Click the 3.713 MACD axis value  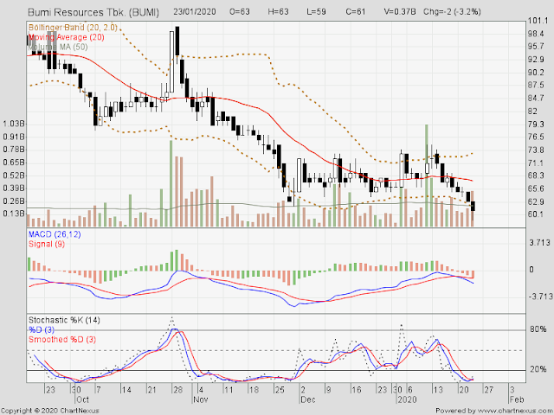coord(539,243)
